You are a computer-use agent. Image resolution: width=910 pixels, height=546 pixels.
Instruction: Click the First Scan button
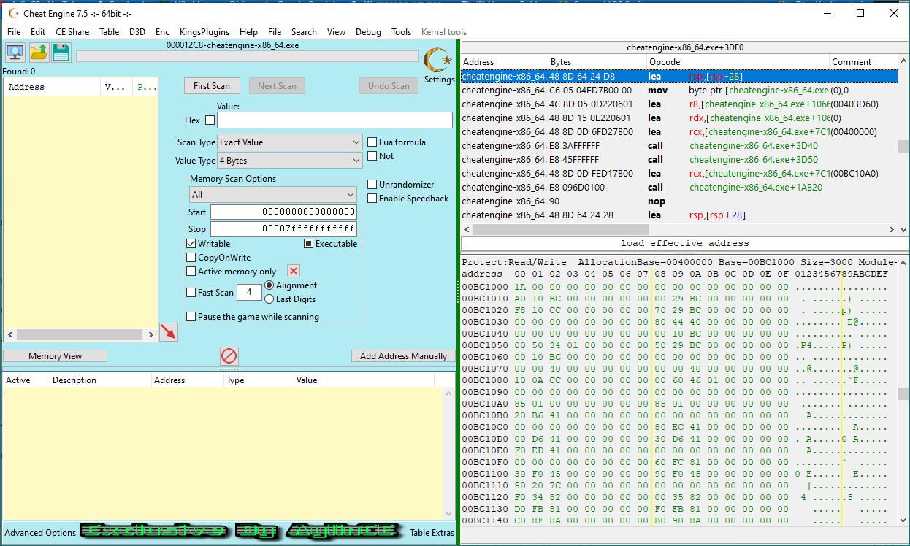pos(212,86)
